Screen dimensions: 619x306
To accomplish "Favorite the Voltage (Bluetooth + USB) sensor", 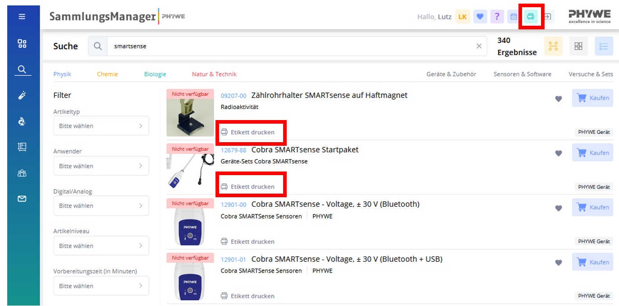I will [559, 263].
